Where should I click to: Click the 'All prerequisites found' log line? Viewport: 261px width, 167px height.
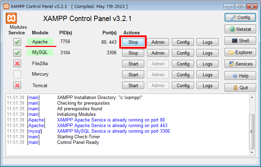80,109
